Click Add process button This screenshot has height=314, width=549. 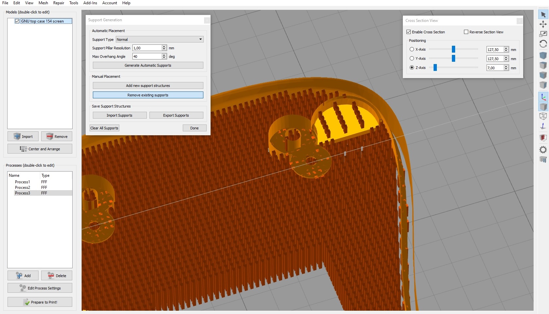[23, 276]
